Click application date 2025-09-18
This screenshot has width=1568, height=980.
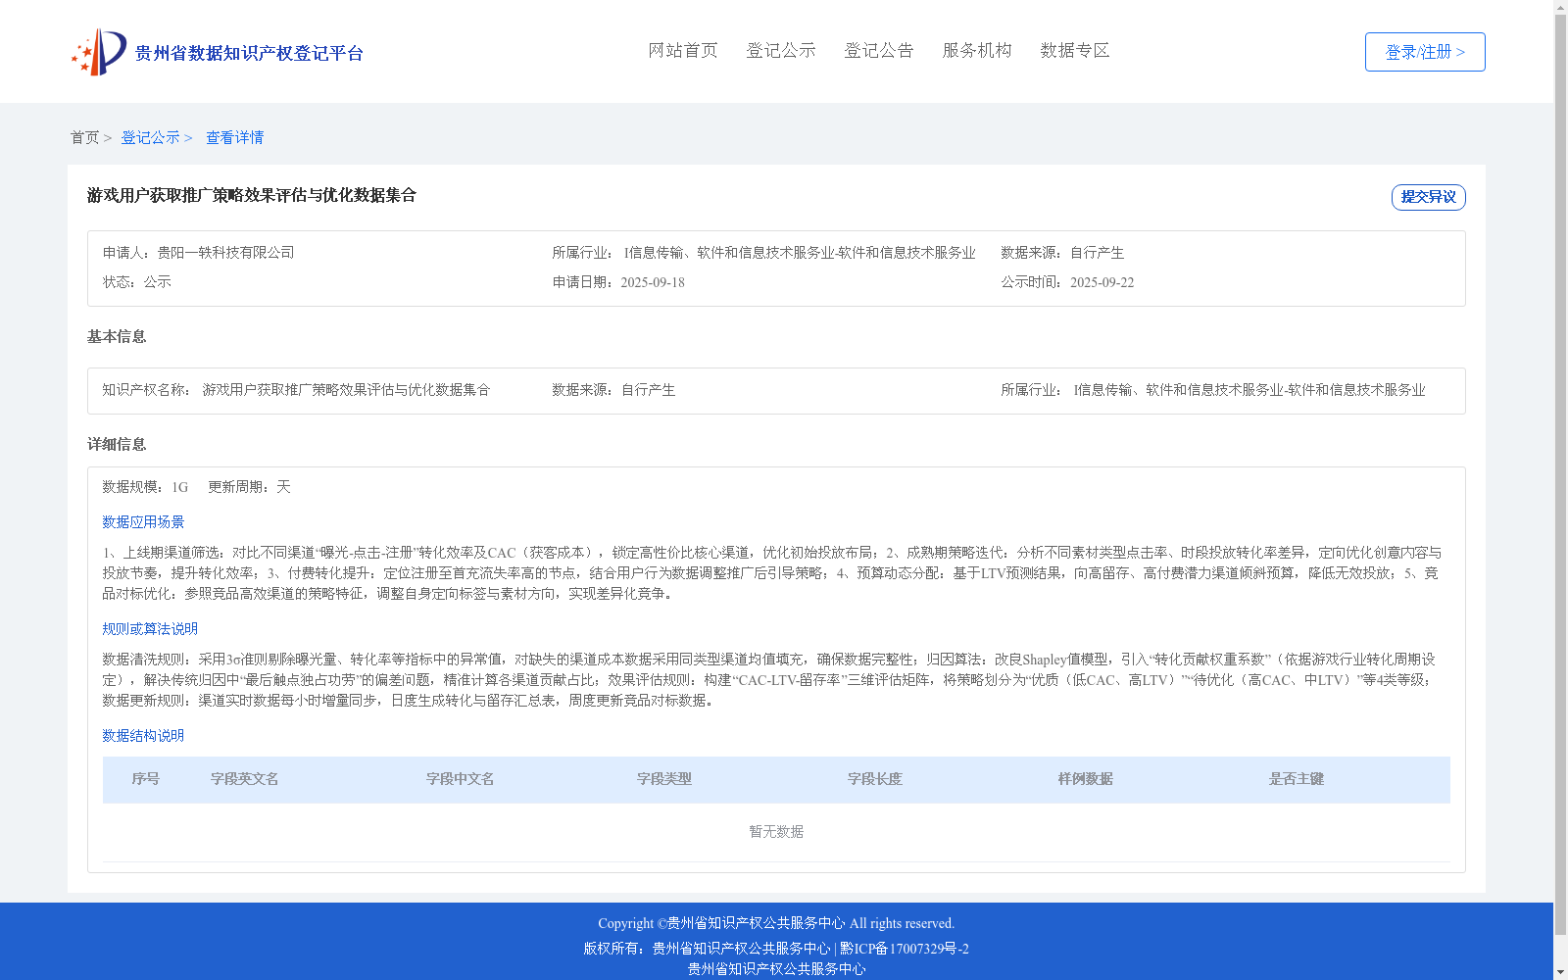tap(653, 282)
